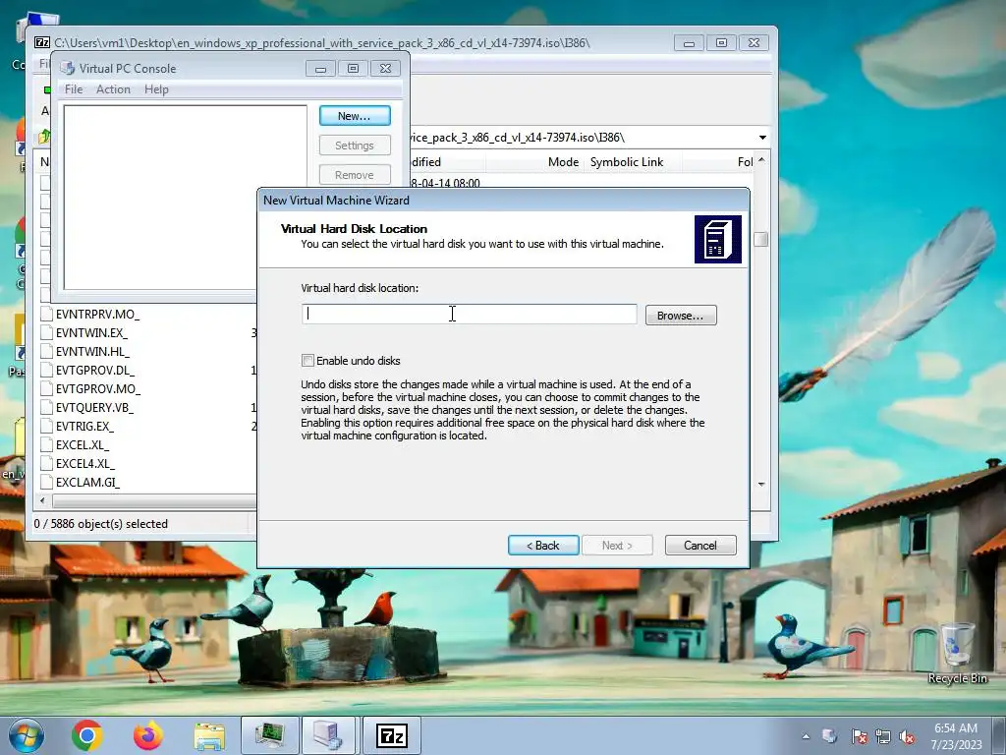Click the virtual machine icon in wizard header
Viewport: 1006px width, 755px height.
(x=718, y=240)
